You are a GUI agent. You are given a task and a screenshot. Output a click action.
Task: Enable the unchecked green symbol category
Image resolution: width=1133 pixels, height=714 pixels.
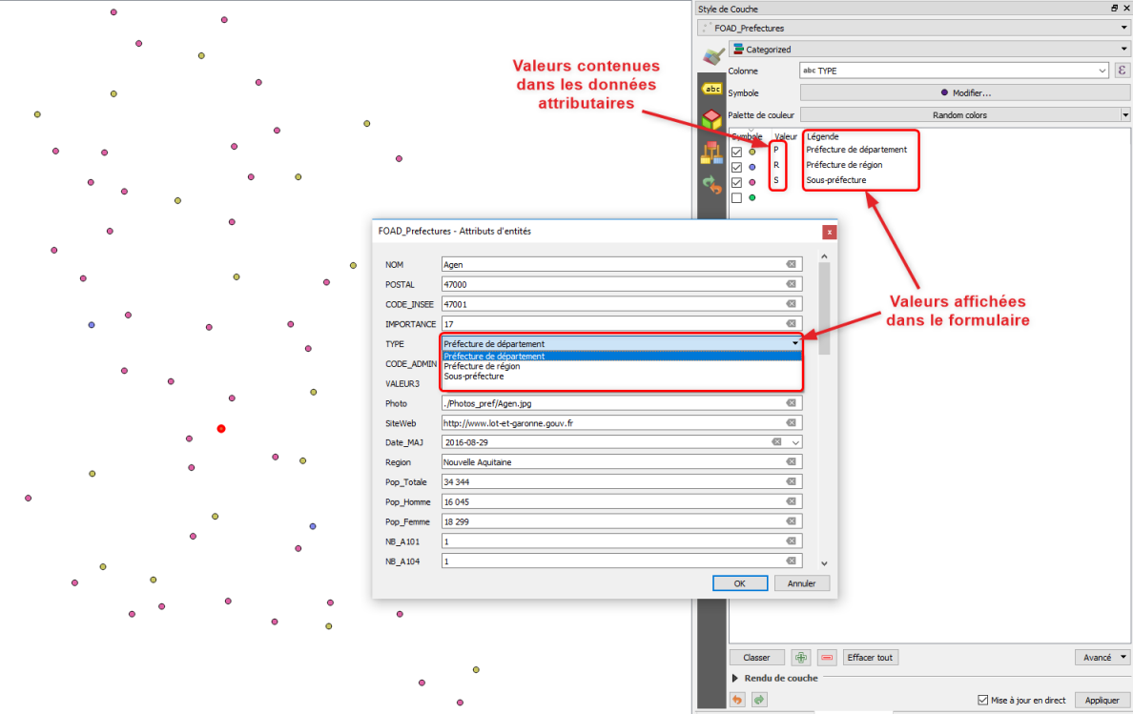[x=736, y=197]
